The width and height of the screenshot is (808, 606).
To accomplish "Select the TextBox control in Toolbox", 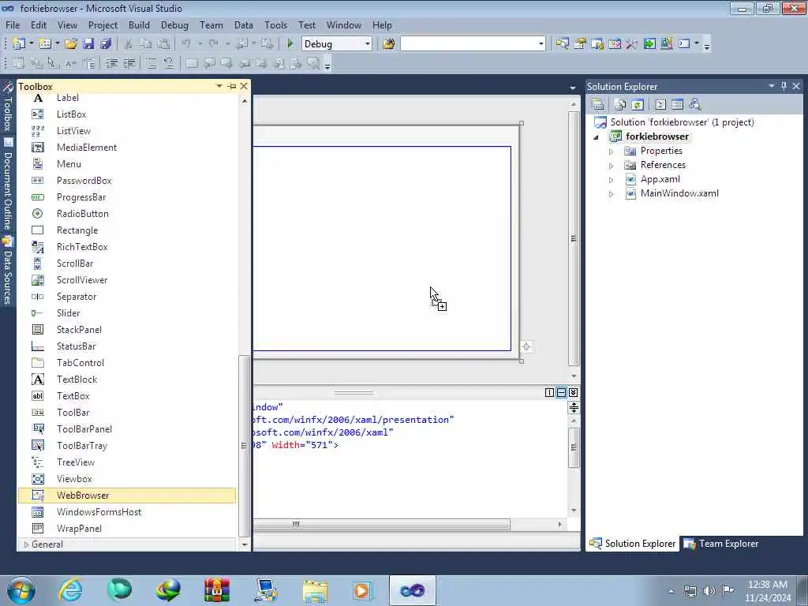I will point(127,396).
